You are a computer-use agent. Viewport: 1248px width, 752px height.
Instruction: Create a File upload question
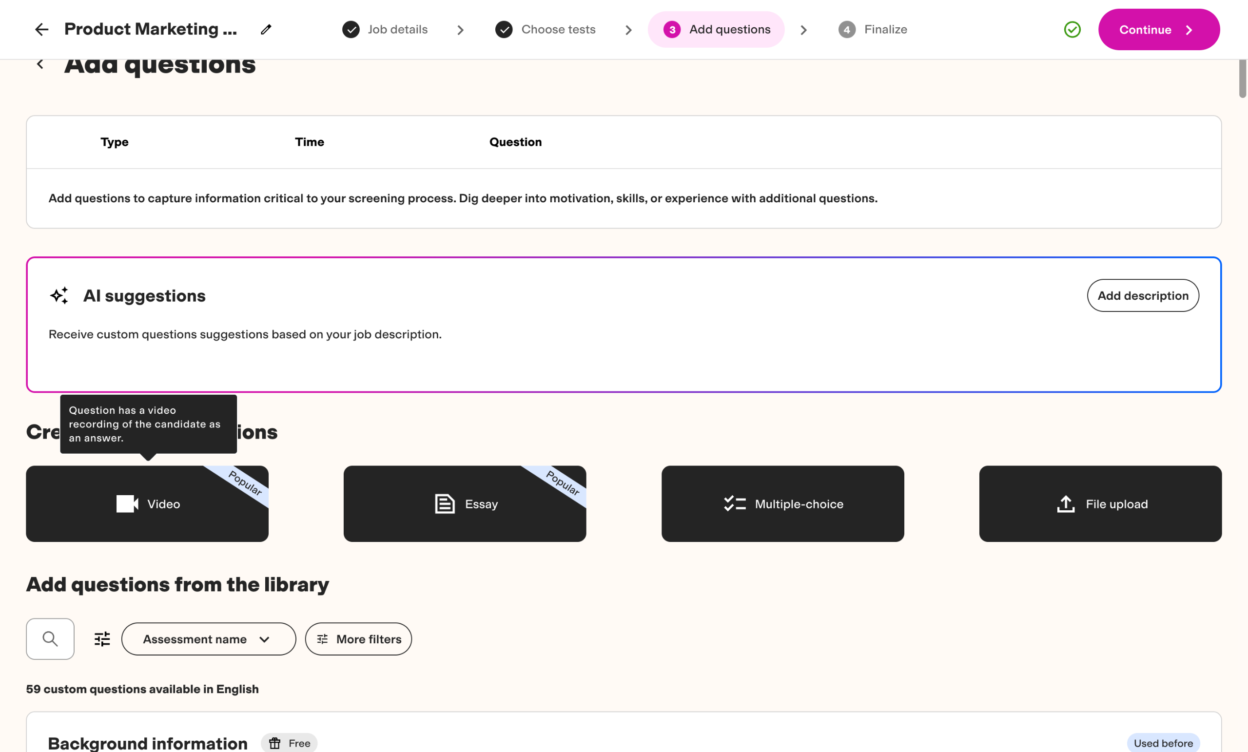tap(1100, 503)
